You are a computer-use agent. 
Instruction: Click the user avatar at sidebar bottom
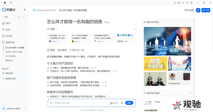pos(4,109)
